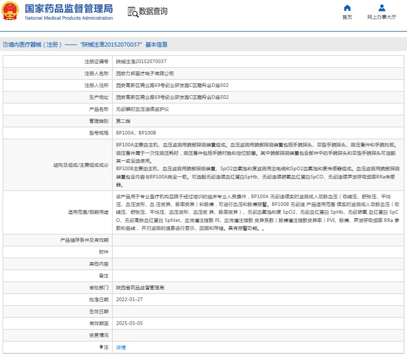Select approval date 2022-01-27
The width and height of the screenshot is (407, 357).
pyautogui.click(x=129, y=300)
